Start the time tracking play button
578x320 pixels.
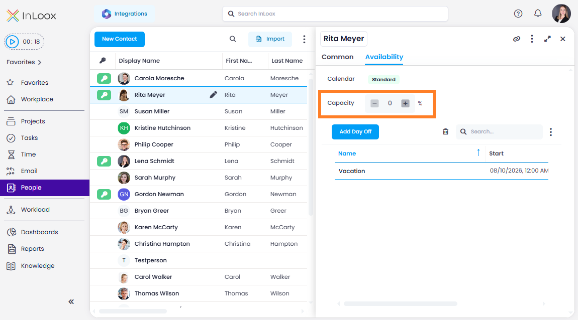click(12, 42)
